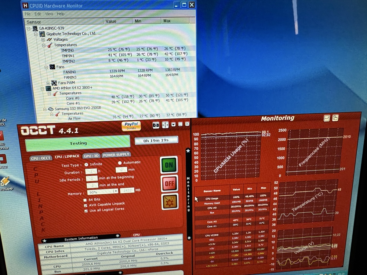
Task: Open the OCCT desktop shortcut icon
Action: 3,161
